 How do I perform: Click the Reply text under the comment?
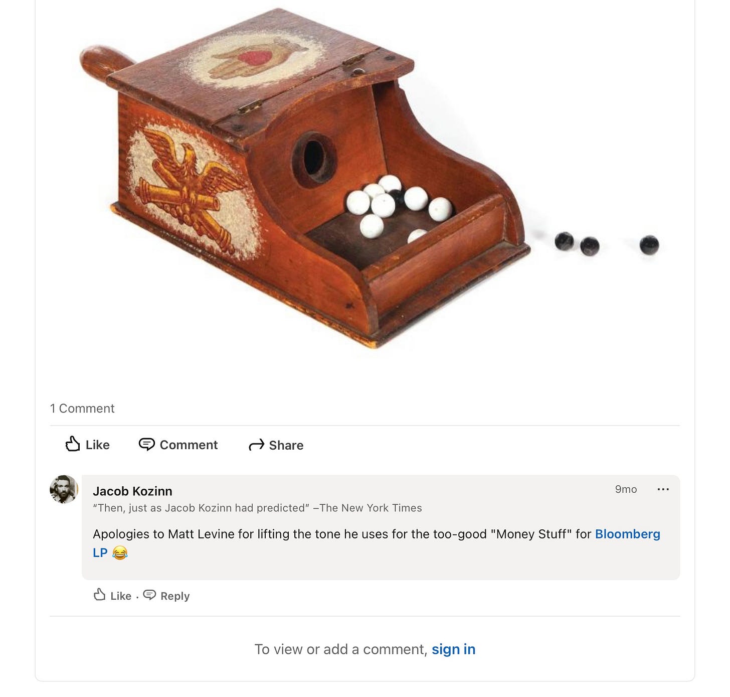pos(175,596)
